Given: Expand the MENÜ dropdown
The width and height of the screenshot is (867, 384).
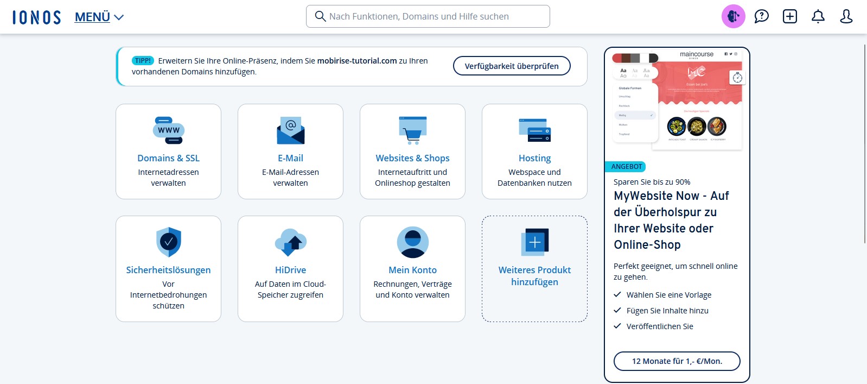Looking at the screenshot, I should pos(99,17).
